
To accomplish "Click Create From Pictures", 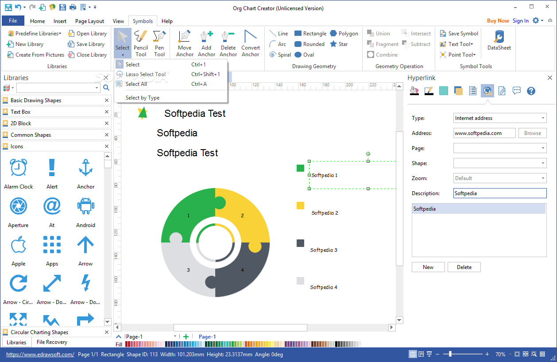I will pos(35,55).
